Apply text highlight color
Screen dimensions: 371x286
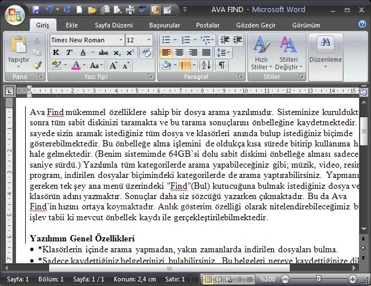(57, 65)
